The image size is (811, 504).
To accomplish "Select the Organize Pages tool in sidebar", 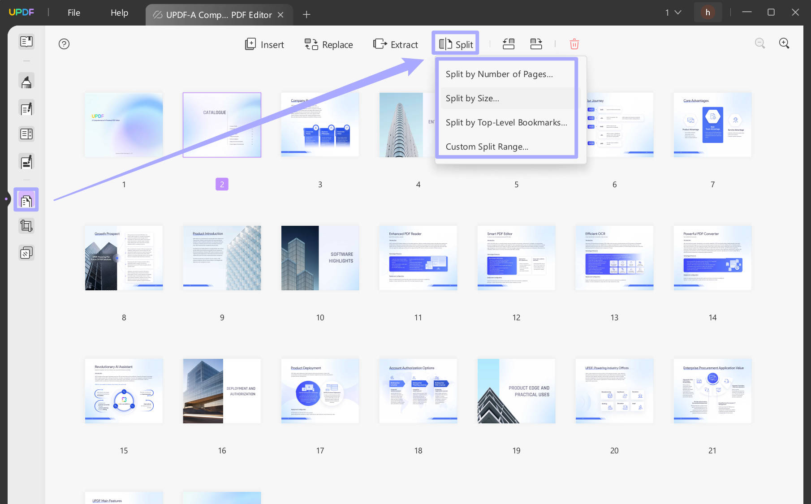I will click(26, 199).
